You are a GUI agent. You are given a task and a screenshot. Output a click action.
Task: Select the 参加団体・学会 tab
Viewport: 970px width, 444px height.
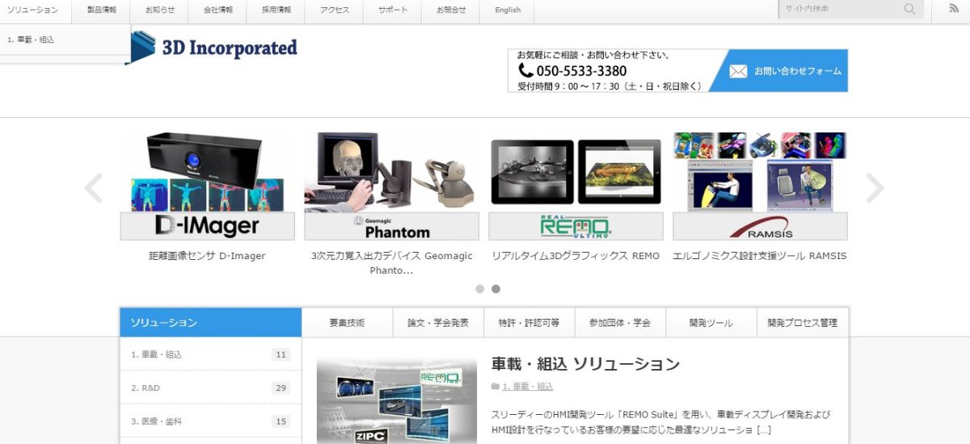point(620,322)
